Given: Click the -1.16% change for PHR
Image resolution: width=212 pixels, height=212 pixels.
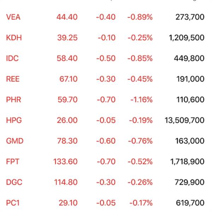Looking at the screenshot, I should 141,100.
